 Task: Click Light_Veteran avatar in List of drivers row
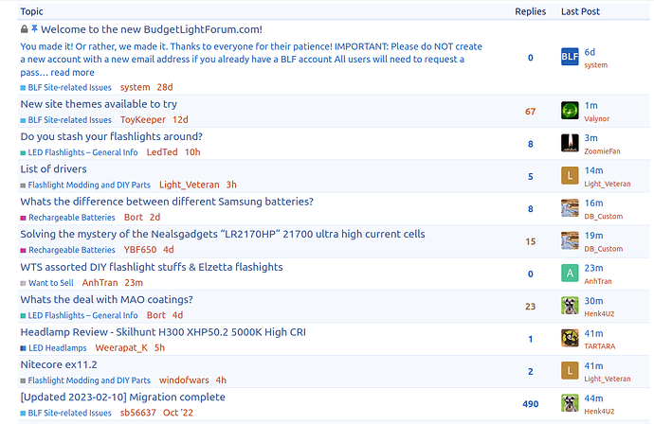[570, 175]
